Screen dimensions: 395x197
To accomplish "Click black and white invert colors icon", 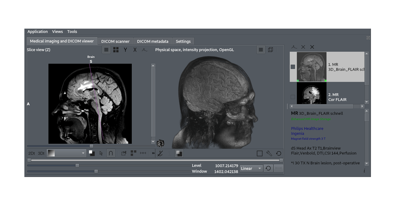I will click(x=92, y=153).
